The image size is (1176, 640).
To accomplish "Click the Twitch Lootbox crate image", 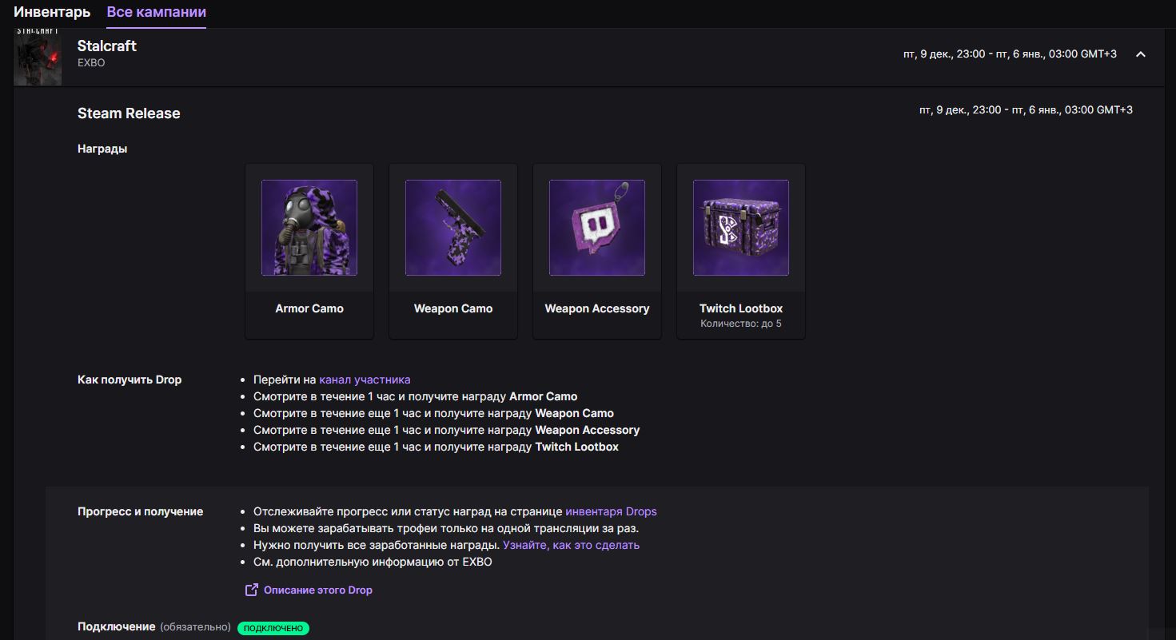I will pos(741,228).
